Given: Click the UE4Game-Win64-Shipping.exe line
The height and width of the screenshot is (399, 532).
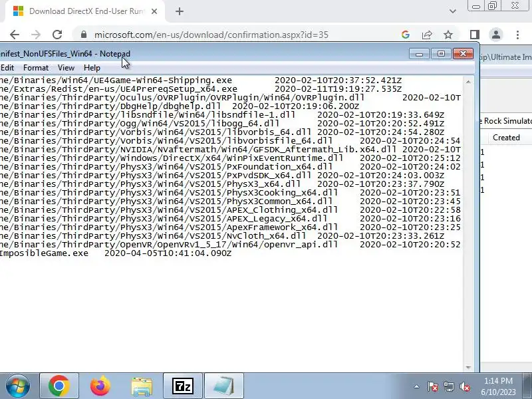Looking at the screenshot, I should click(201, 80).
